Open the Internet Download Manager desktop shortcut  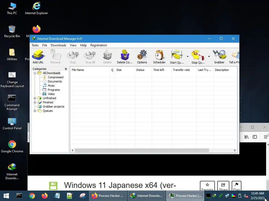(12, 171)
